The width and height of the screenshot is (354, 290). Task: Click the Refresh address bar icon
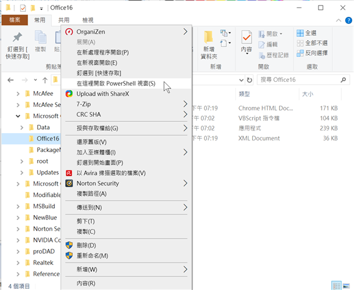pyautogui.click(x=250, y=80)
